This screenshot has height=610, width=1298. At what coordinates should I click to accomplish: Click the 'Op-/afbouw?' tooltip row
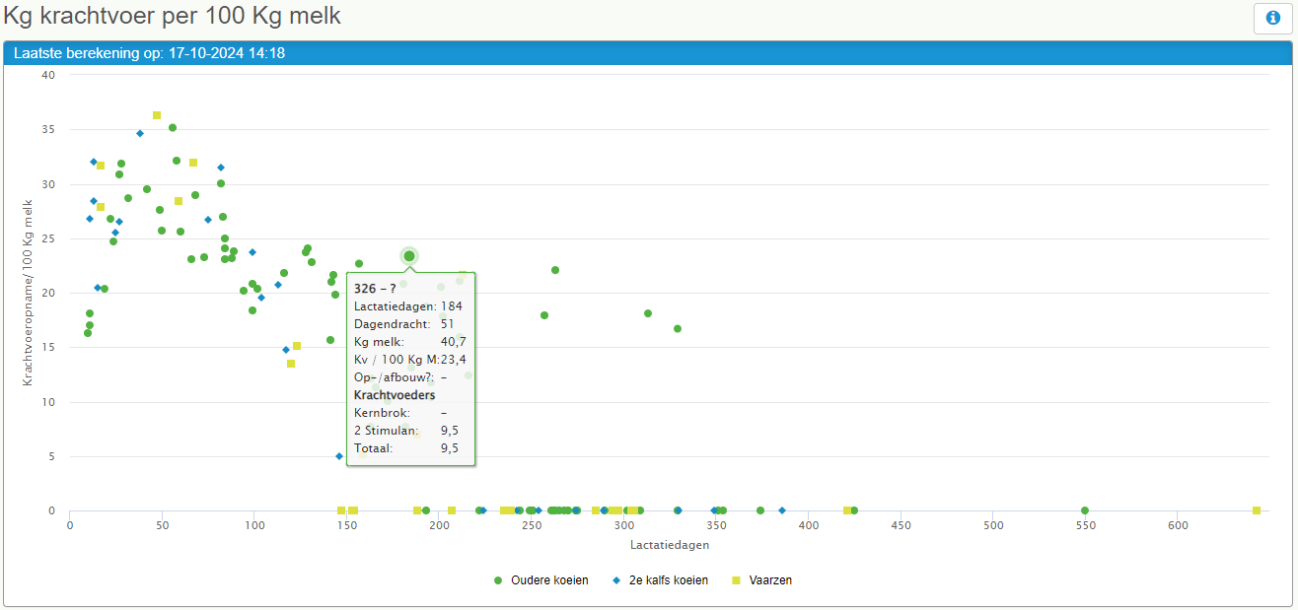[x=400, y=376]
